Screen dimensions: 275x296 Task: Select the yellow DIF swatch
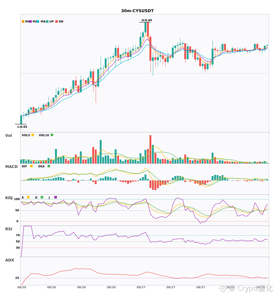pos(31,166)
